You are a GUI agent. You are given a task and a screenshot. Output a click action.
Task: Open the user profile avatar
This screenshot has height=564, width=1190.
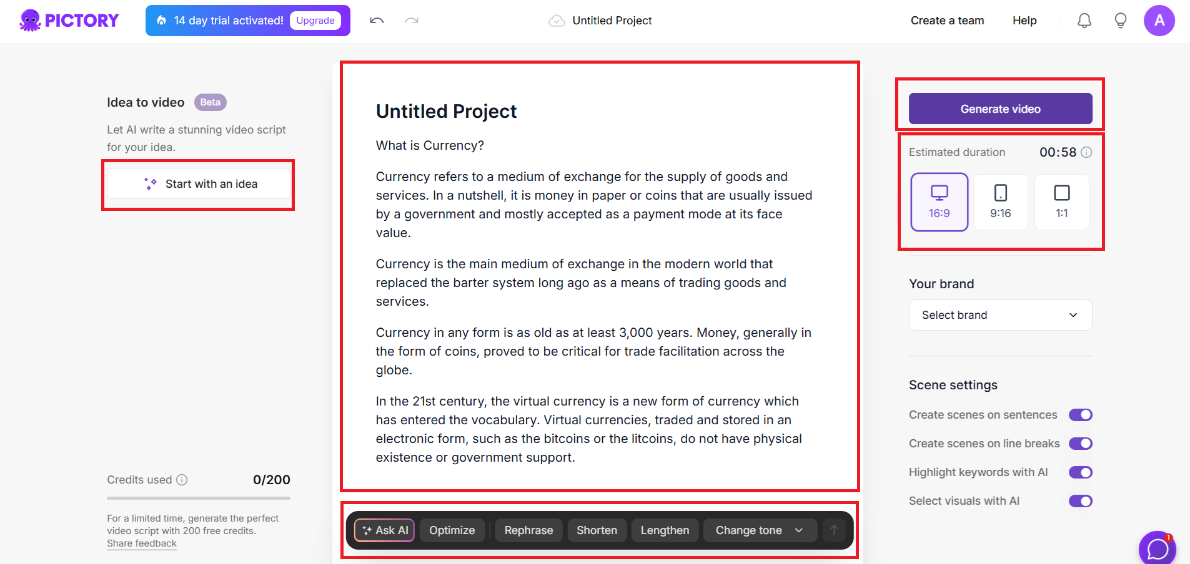click(1159, 21)
